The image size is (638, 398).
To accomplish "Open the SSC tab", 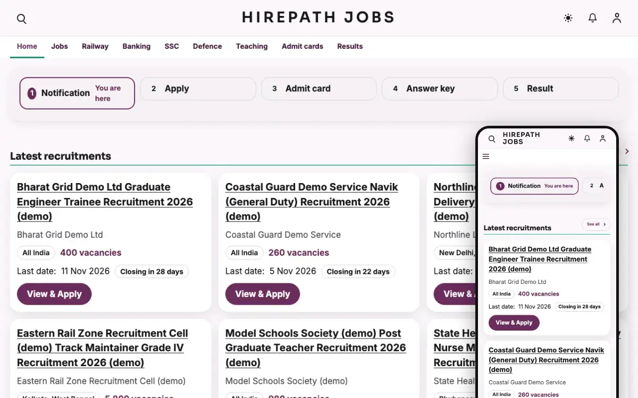I will point(172,46).
